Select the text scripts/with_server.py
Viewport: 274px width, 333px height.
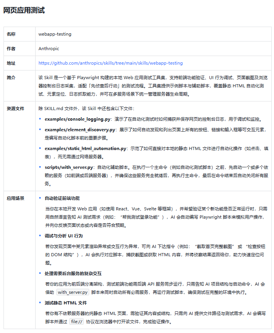pos(69,167)
